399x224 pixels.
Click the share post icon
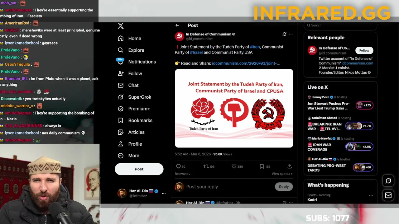point(290,166)
